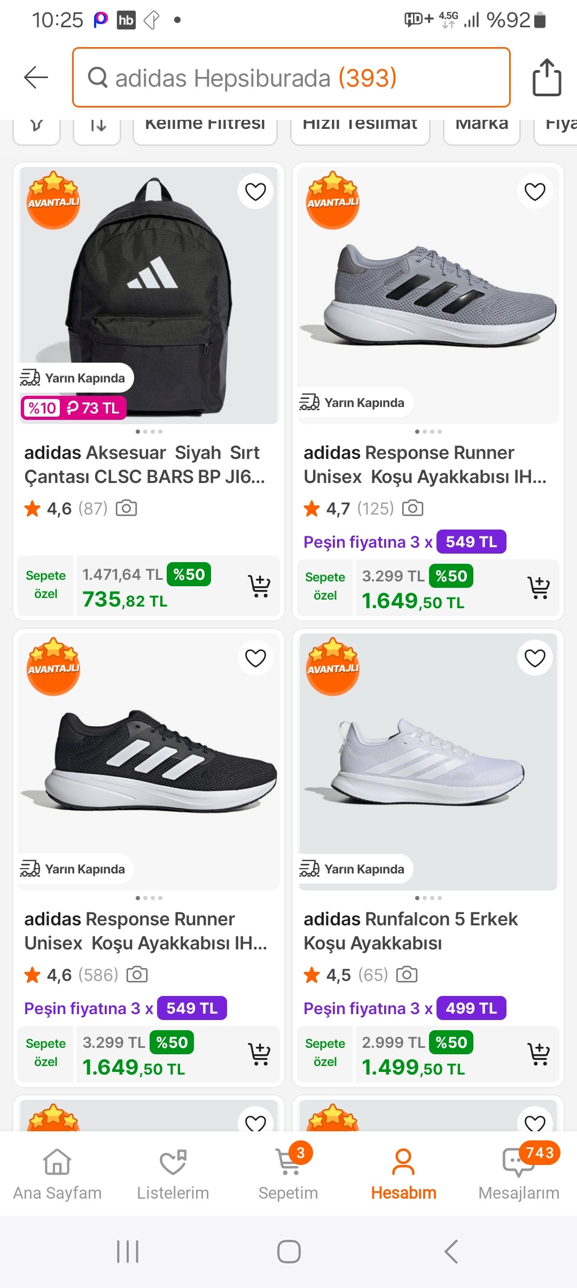Add white Runfalcon 5 to cart
Screen dimensions: 577x1288
coord(539,1054)
